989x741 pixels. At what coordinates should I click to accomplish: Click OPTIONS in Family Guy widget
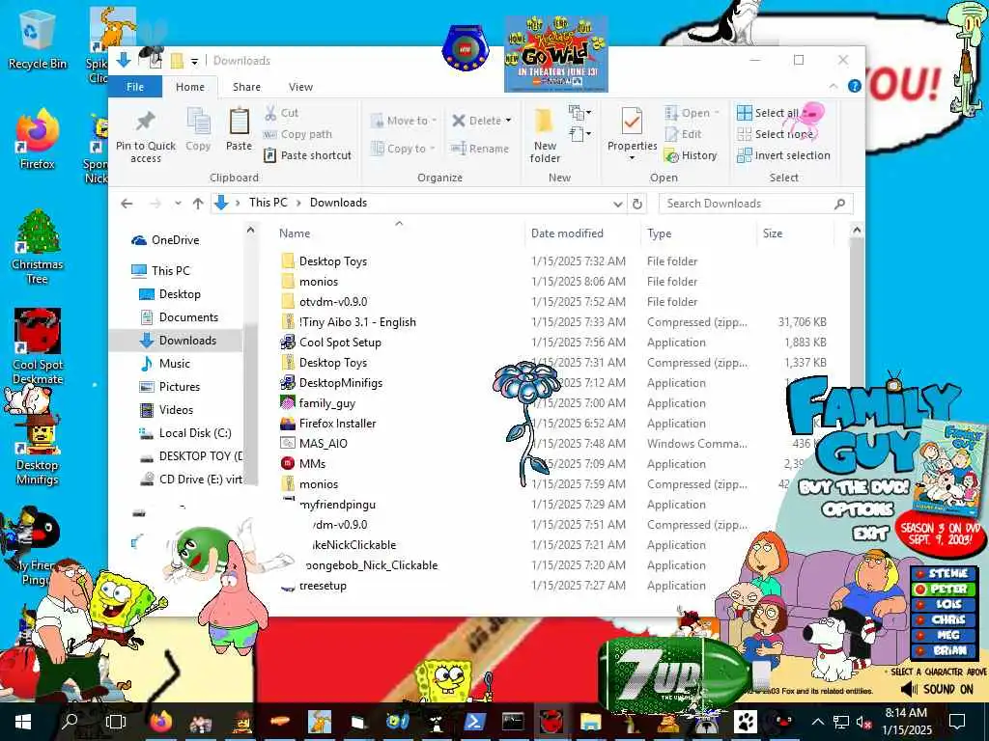(x=858, y=509)
